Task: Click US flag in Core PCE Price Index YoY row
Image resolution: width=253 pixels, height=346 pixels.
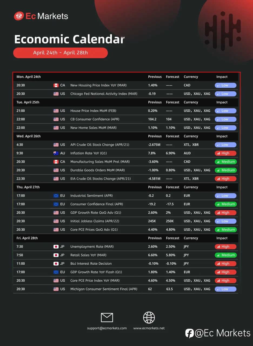Action: pyautogui.click(x=56, y=281)
